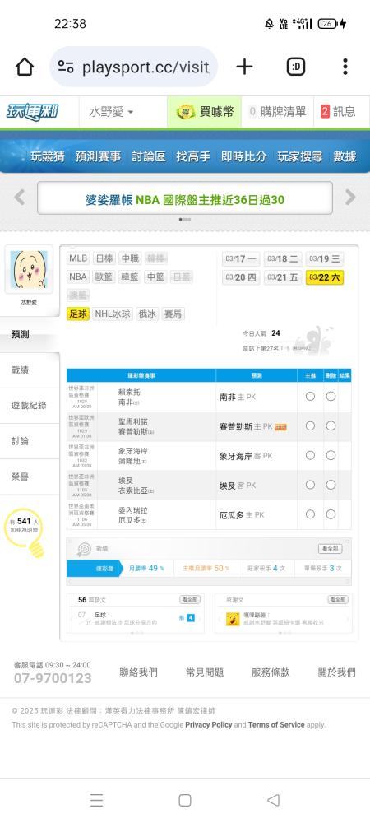Click the 水野愛 profile avatar
The image size is (370, 823).
[x=29, y=269]
